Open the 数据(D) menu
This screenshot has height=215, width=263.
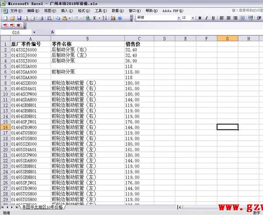(118, 11)
